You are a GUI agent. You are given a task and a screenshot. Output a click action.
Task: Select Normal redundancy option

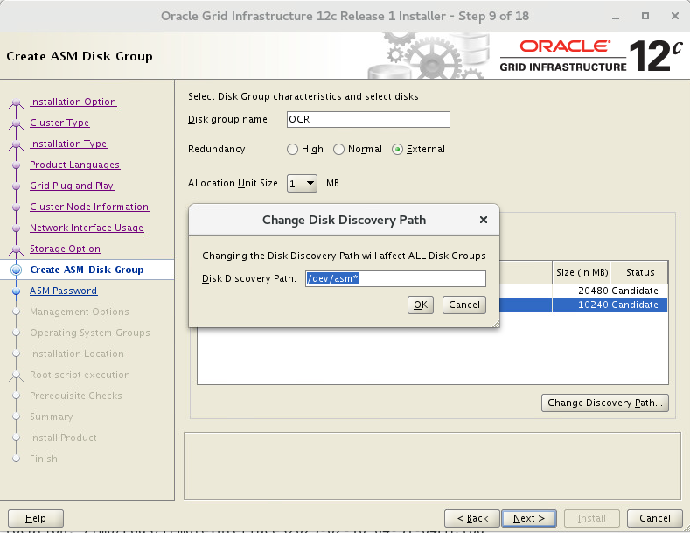coord(338,150)
